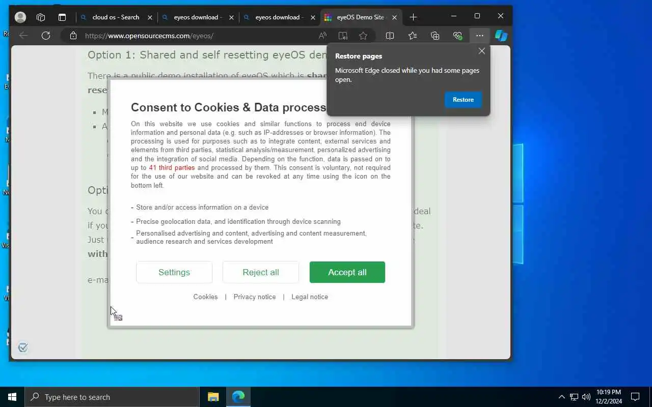Toggle Split screen icon
Image resolution: width=652 pixels, height=407 pixels.
tap(390, 36)
